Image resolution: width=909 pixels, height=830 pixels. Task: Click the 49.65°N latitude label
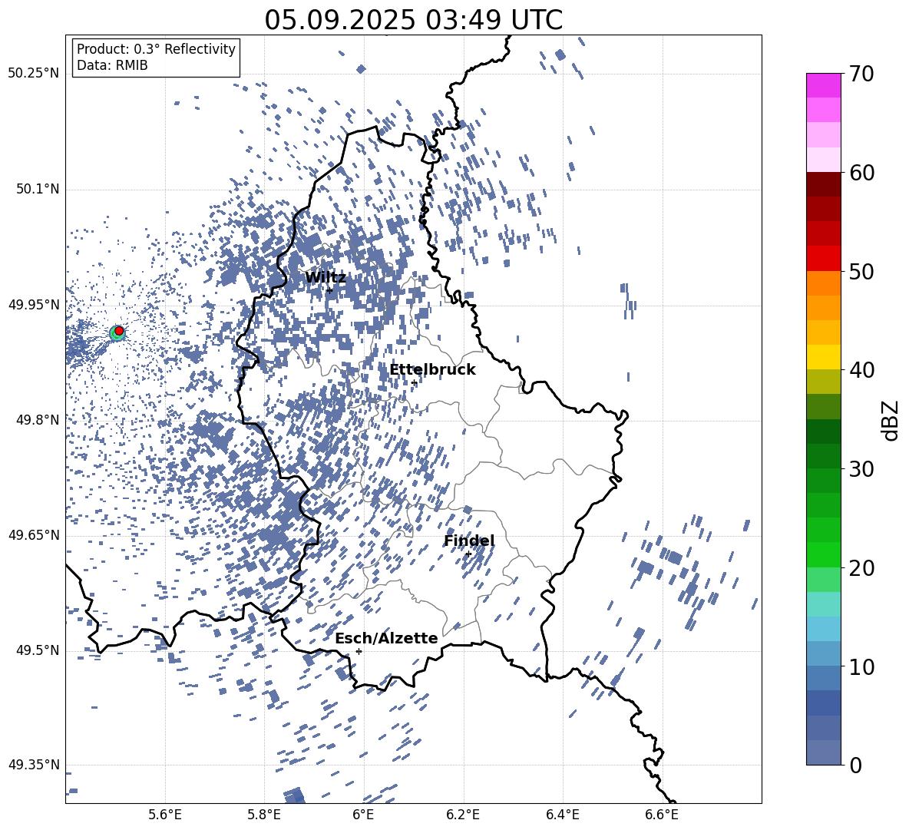click(34, 535)
